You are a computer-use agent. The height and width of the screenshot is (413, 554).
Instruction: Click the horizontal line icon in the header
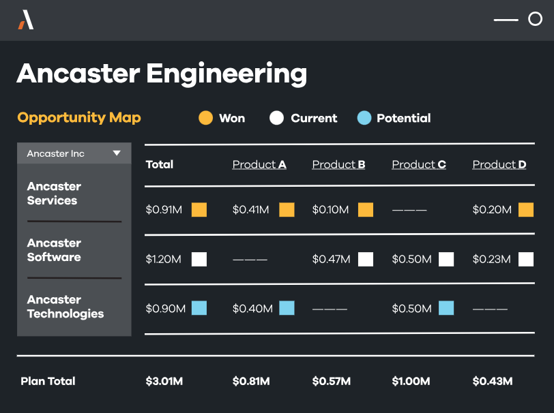point(506,20)
